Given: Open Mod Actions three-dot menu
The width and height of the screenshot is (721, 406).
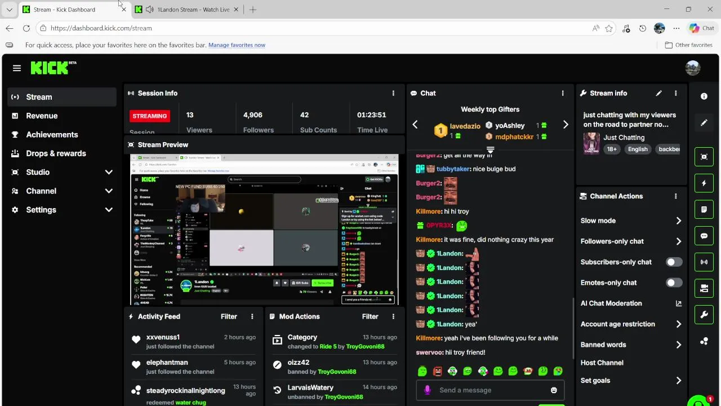Looking at the screenshot, I should [x=393, y=316].
